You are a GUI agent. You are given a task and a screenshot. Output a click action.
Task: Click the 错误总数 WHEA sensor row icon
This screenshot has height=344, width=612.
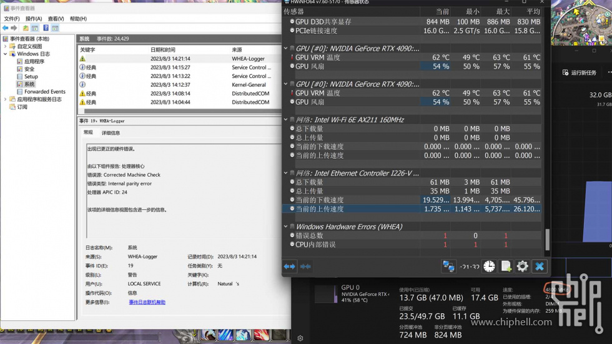click(x=292, y=235)
